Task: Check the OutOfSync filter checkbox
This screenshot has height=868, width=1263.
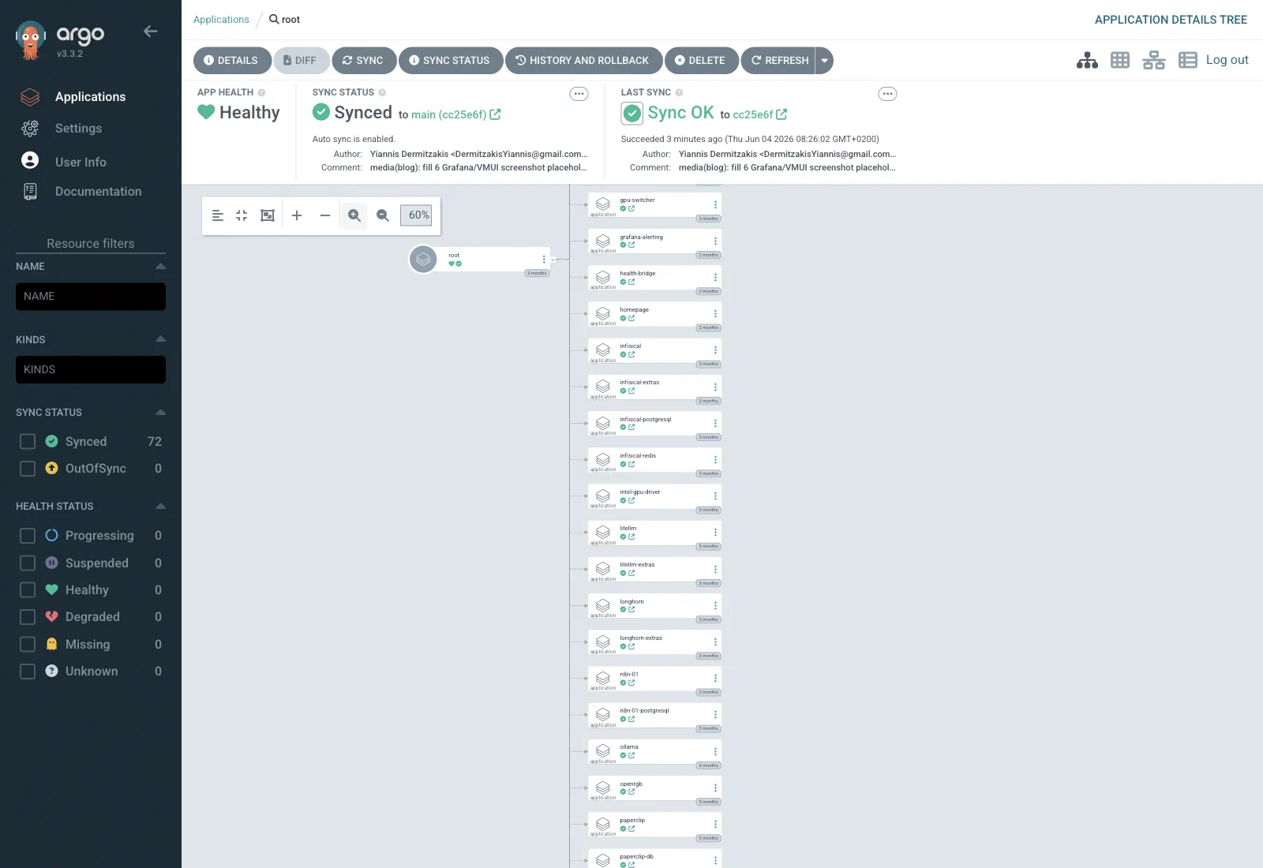Action: coord(28,469)
